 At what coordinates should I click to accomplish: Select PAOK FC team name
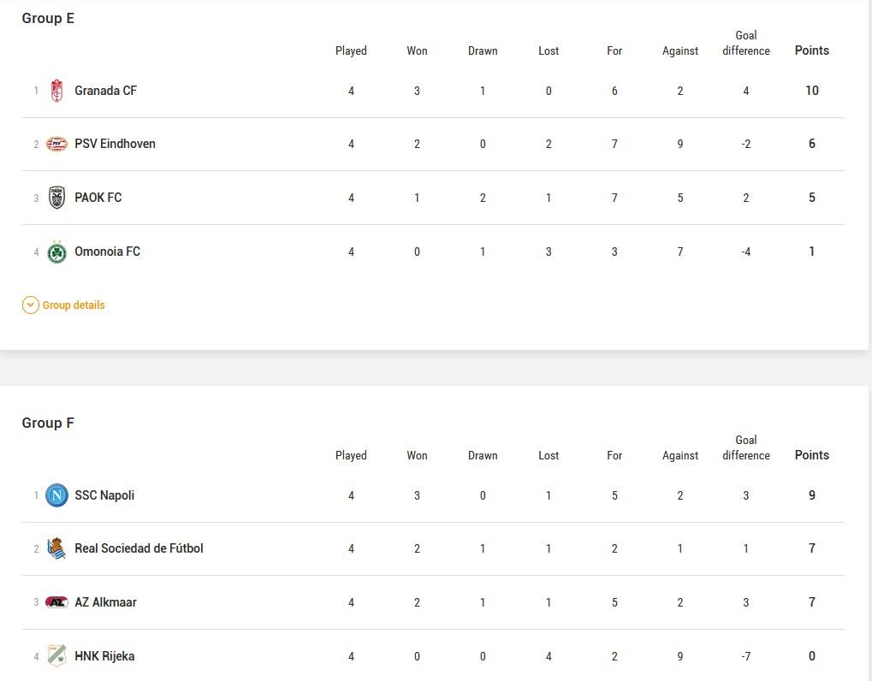[x=98, y=198]
